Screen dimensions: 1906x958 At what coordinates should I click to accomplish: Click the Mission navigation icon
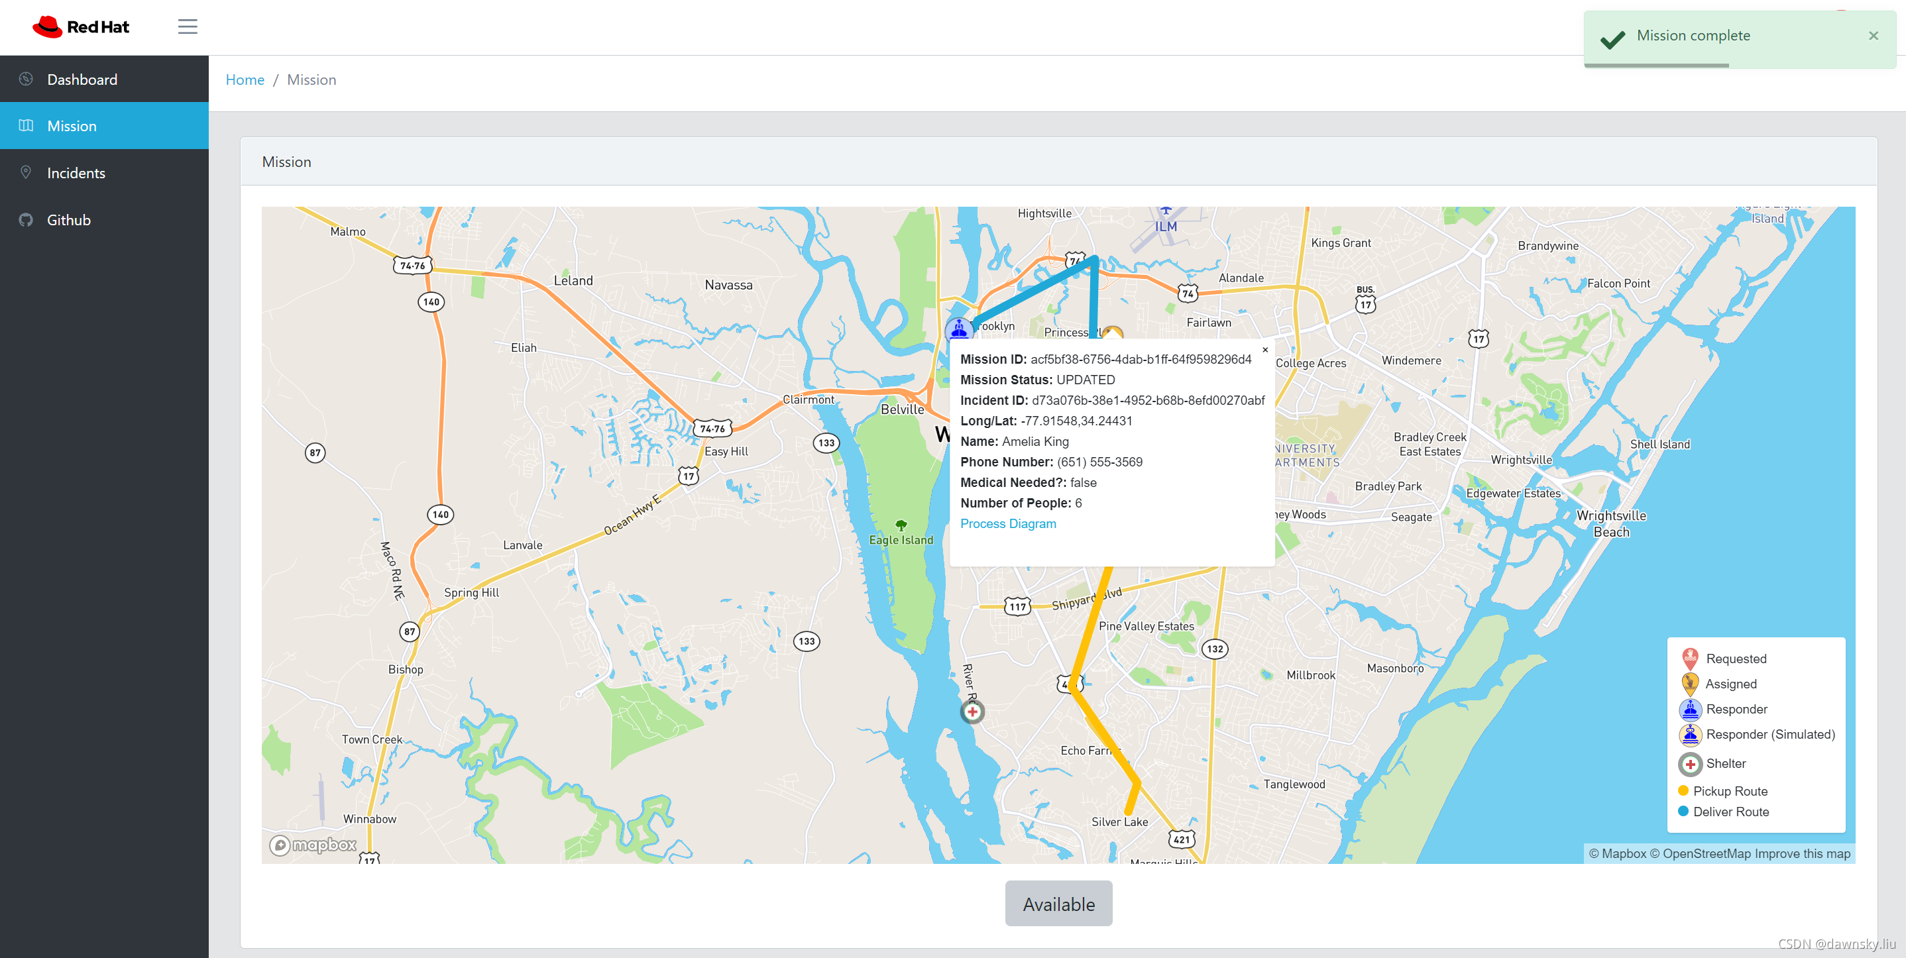click(27, 126)
